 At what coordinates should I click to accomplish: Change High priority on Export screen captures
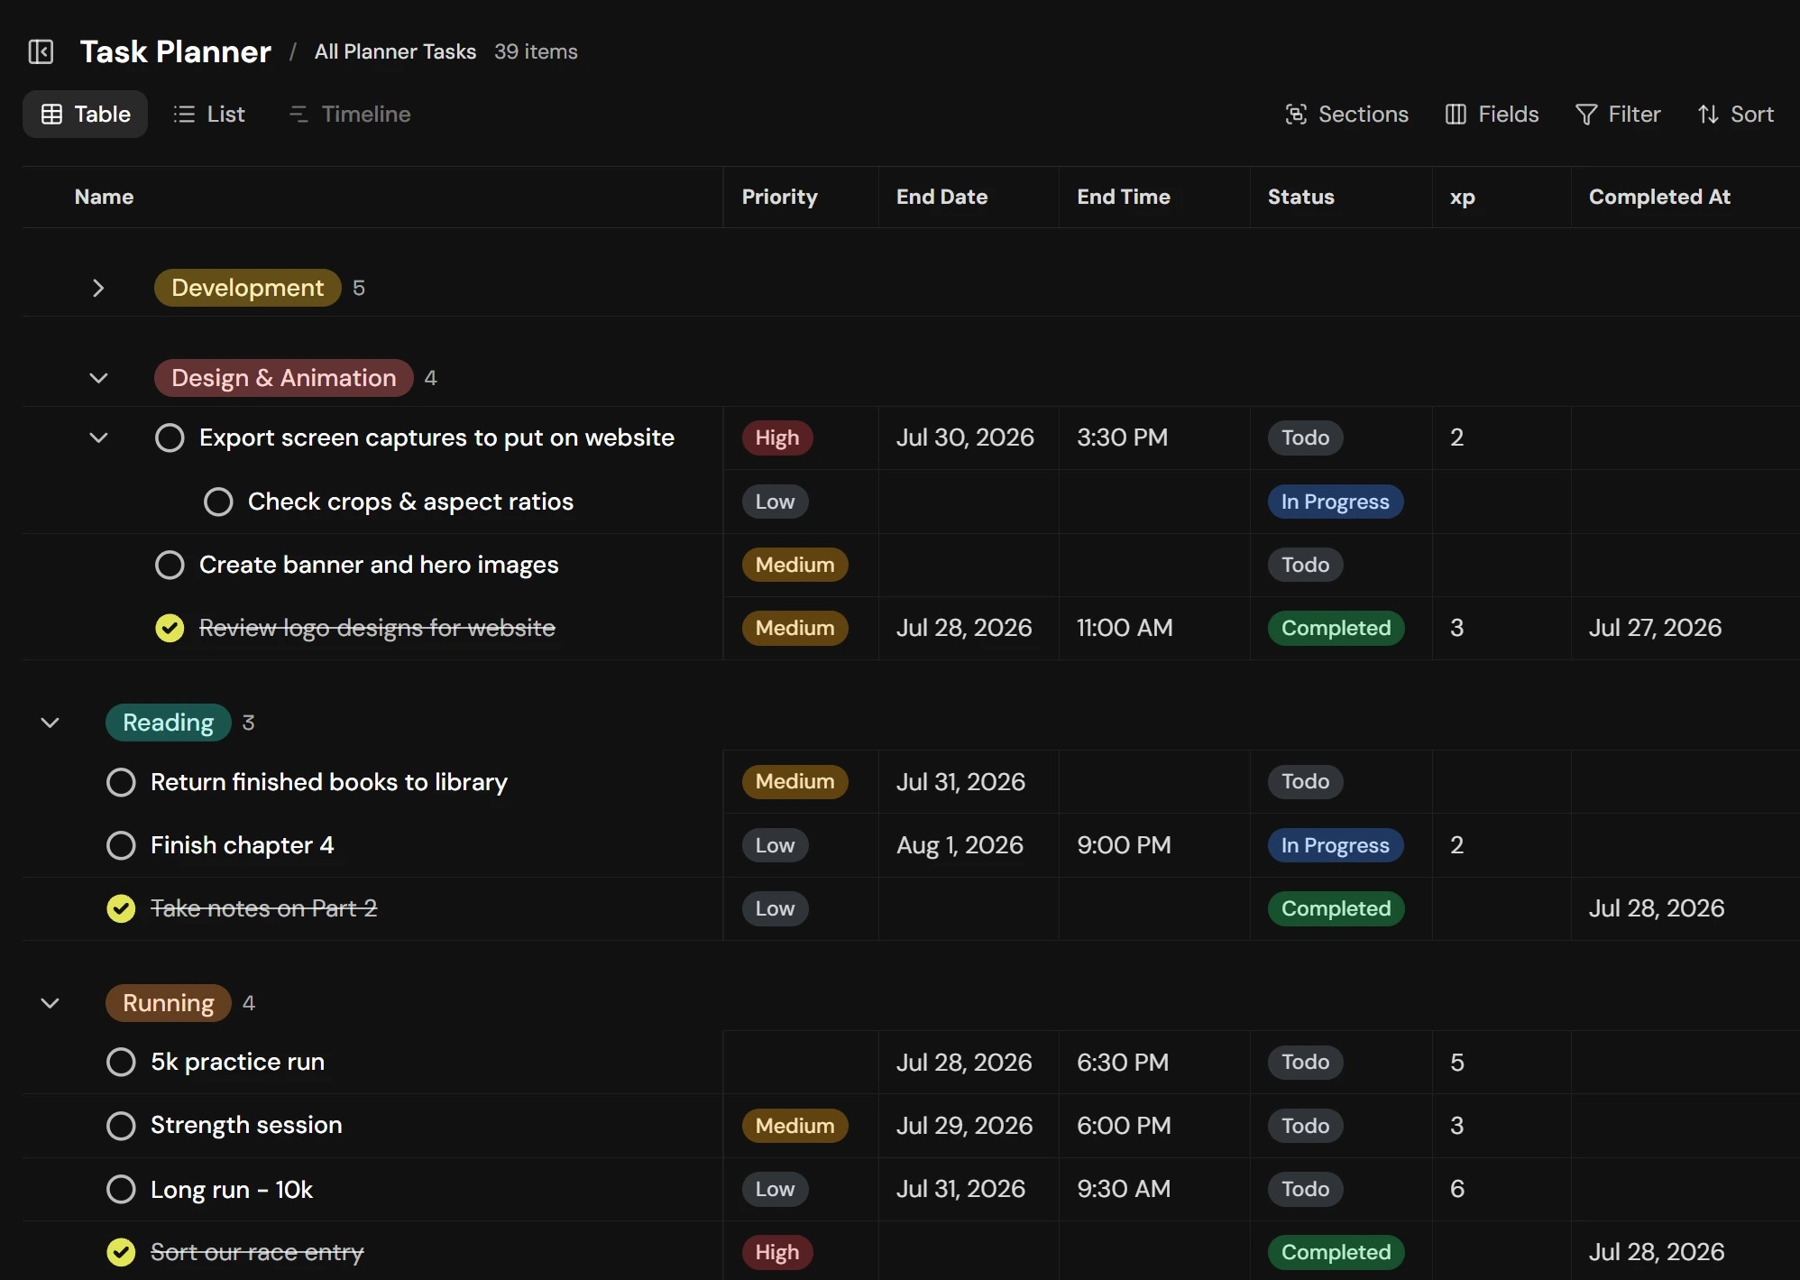(777, 437)
